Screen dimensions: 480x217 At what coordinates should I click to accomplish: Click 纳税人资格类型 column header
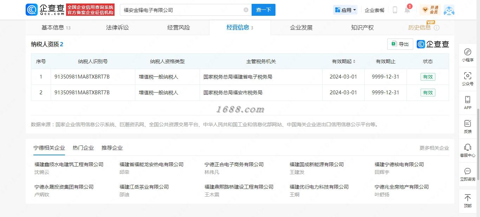[167, 61]
